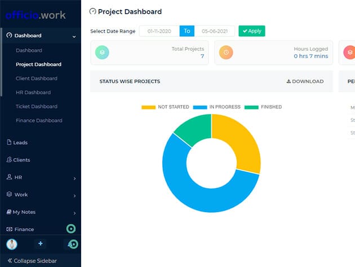The image size is (355, 267).
Task: Click the Clients icon in sidebar
Action: [9, 160]
